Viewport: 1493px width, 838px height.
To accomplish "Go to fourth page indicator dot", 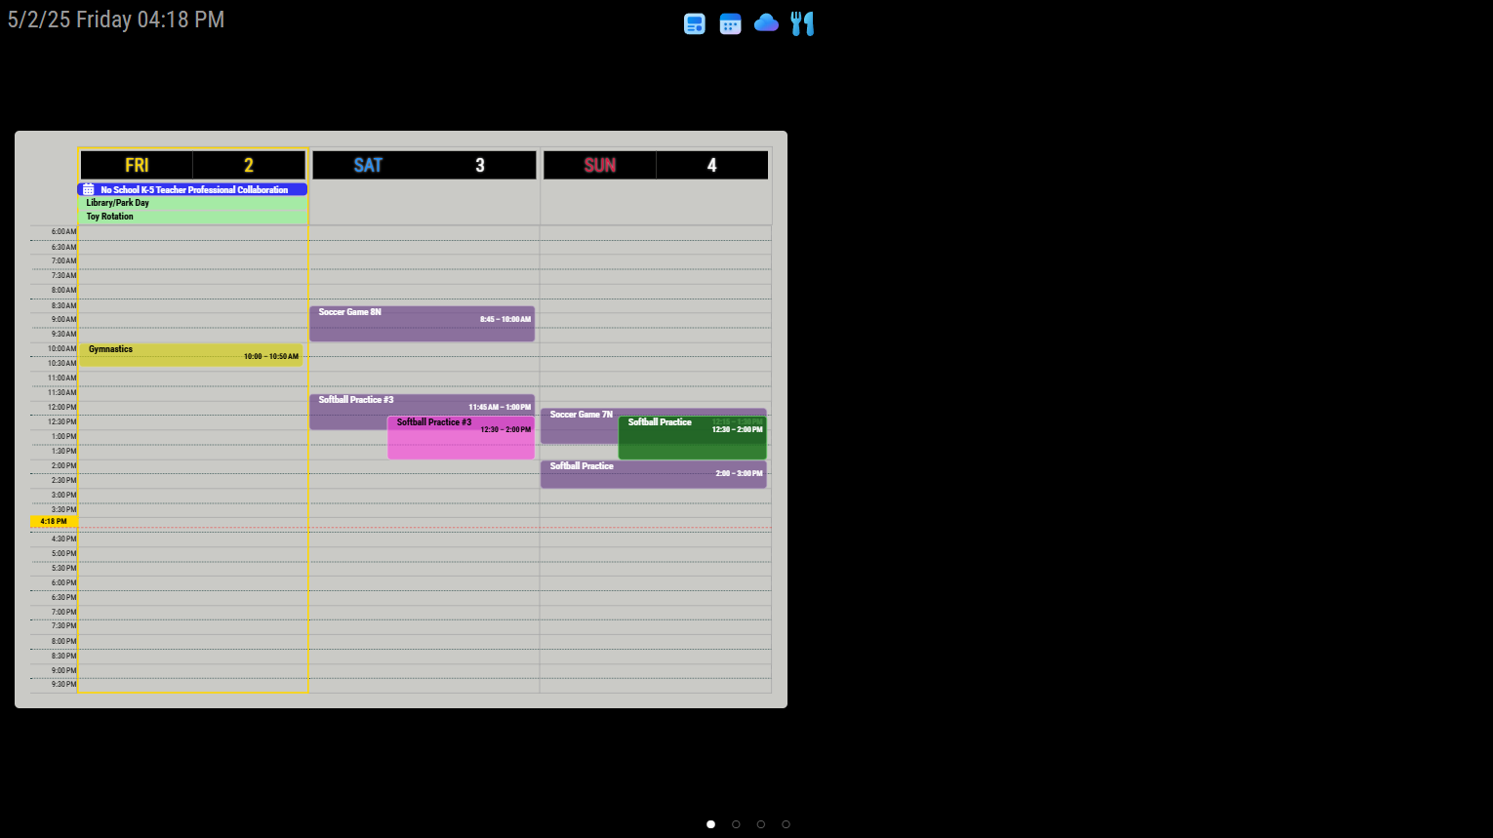I will (x=786, y=824).
